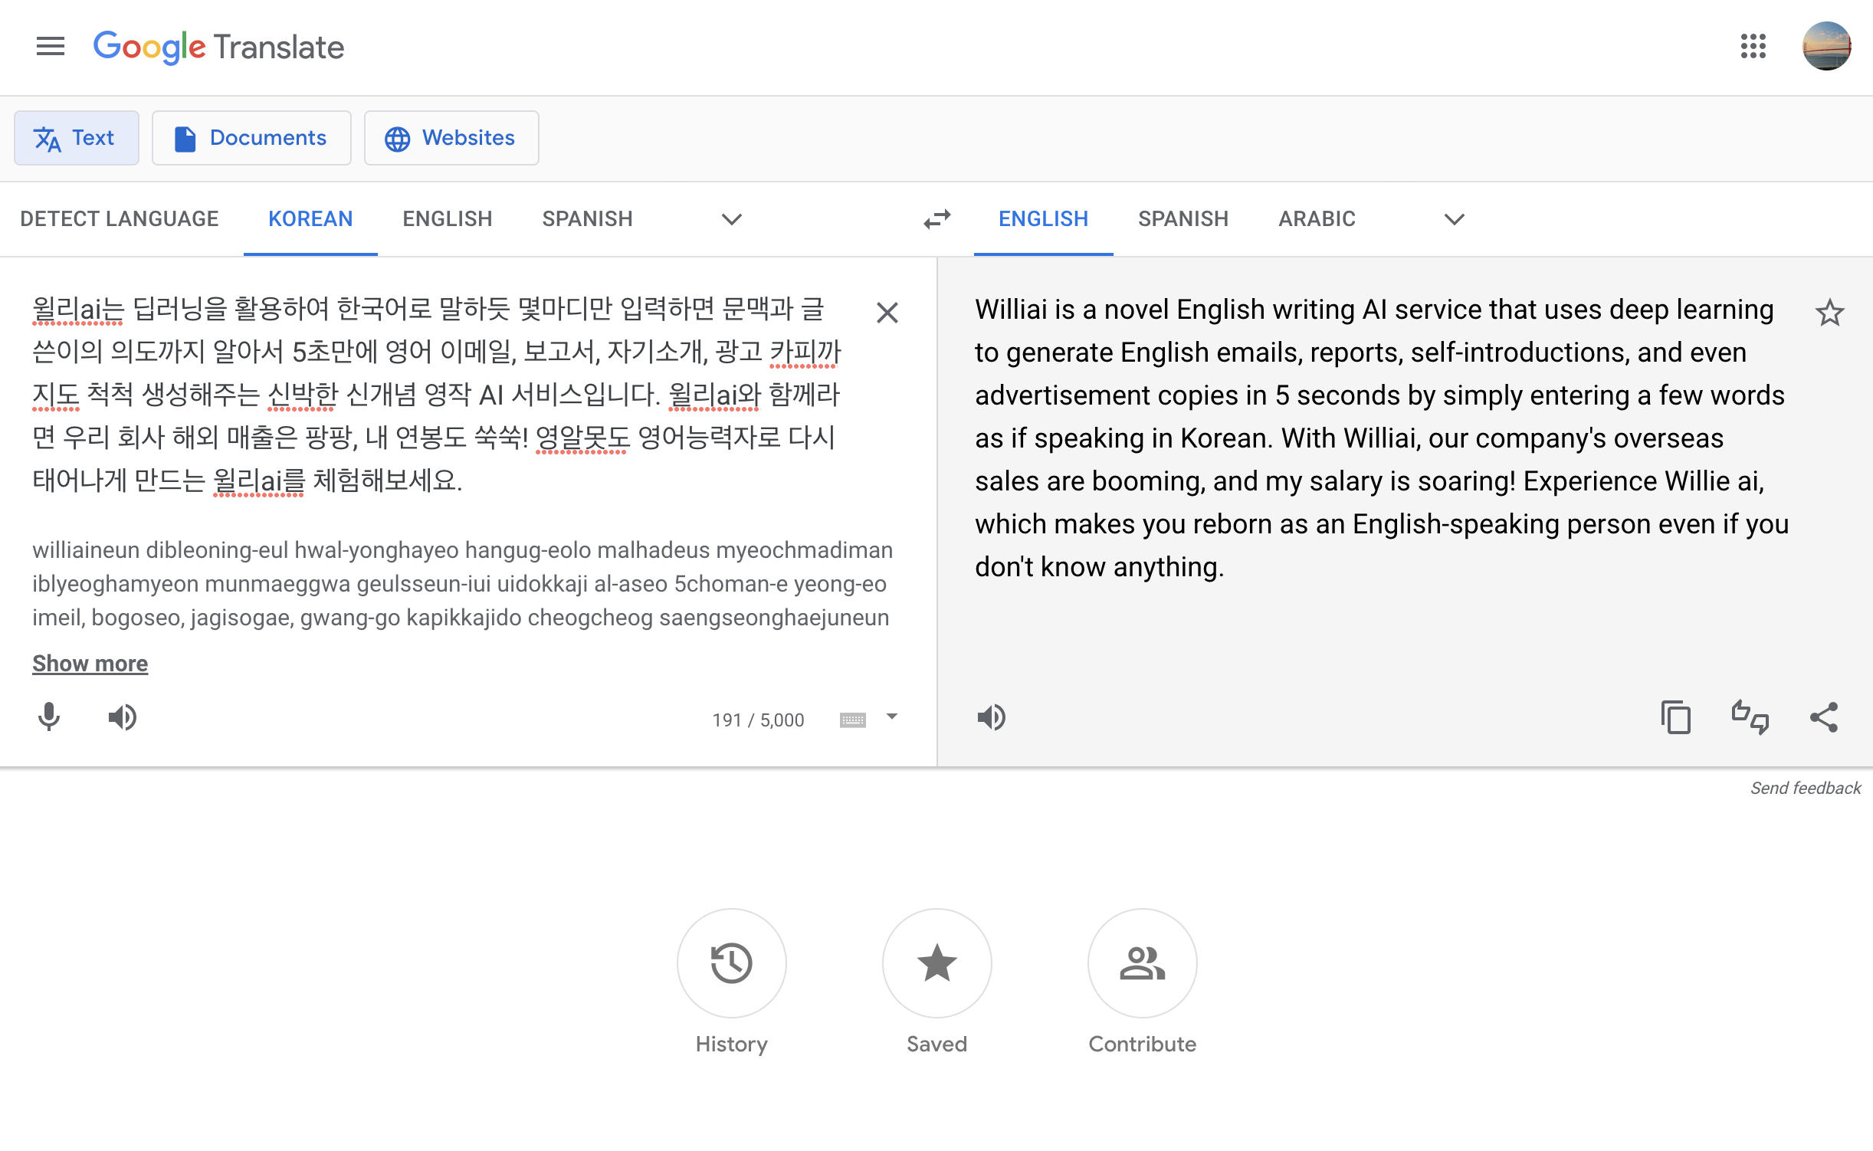Listen to the Korean source text

pyautogui.click(x=122, y=717)
